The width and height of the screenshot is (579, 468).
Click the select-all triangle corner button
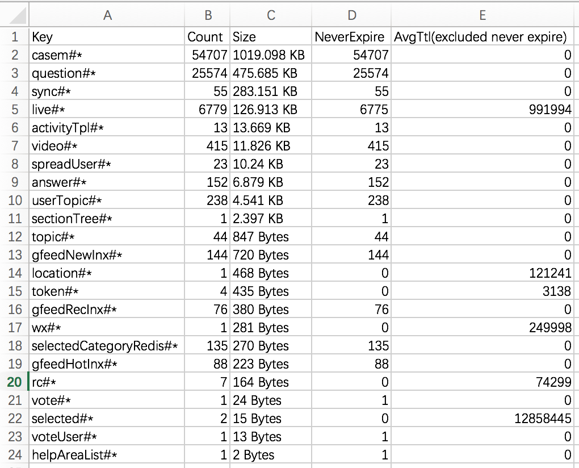(x=14, y=15)
